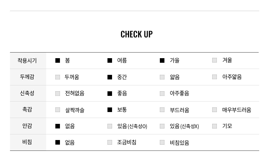Tick the 겨울 (winter) checkbox
The height and width of the screenshot is (157, 270).
point(214,60)
